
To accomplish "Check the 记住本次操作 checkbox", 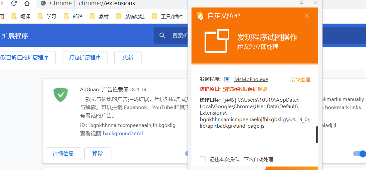I will pos(203,159).
